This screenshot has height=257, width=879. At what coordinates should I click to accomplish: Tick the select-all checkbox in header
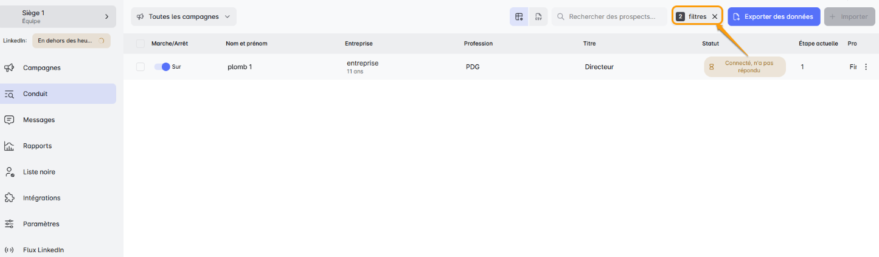tap(141, 44)
